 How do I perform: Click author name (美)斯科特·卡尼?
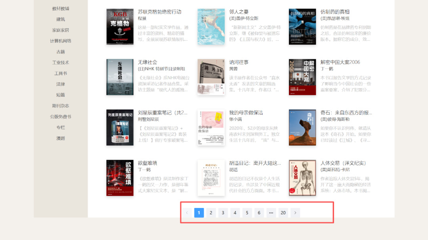335,170
